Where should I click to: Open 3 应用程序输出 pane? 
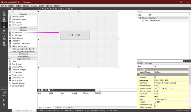pyautogui.click(x=67, y=111)
